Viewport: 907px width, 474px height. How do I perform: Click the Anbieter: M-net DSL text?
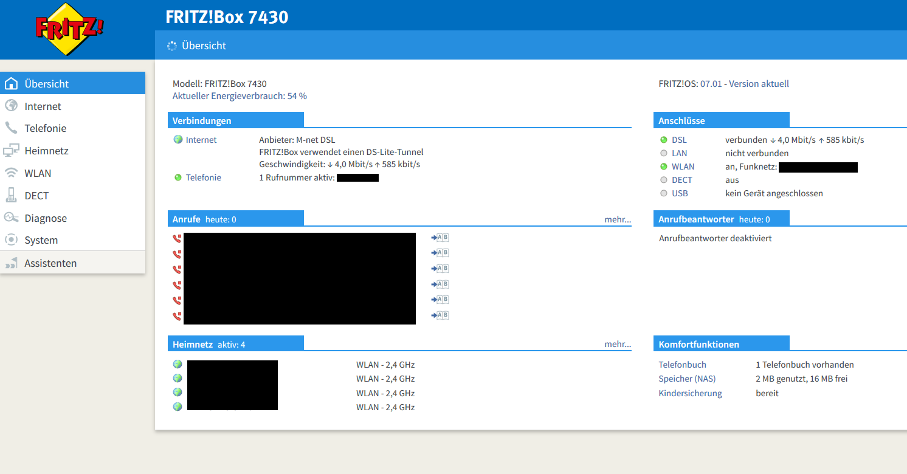click(297, 140)
